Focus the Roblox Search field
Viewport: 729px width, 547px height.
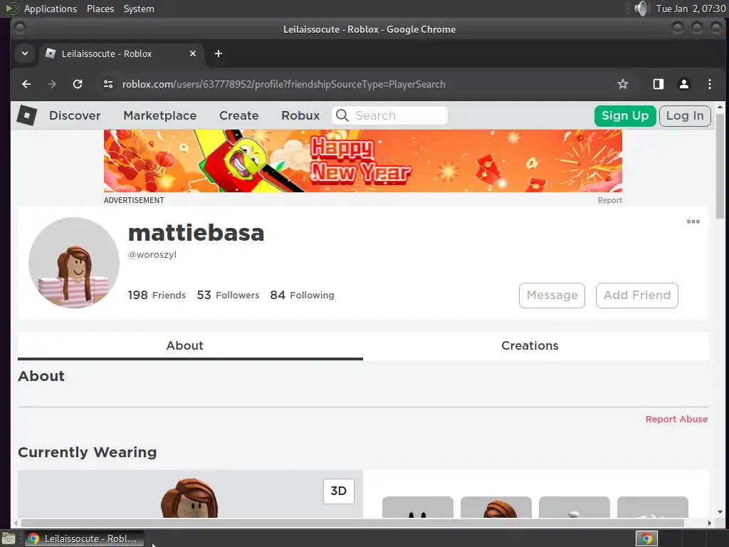click(389, 115)
